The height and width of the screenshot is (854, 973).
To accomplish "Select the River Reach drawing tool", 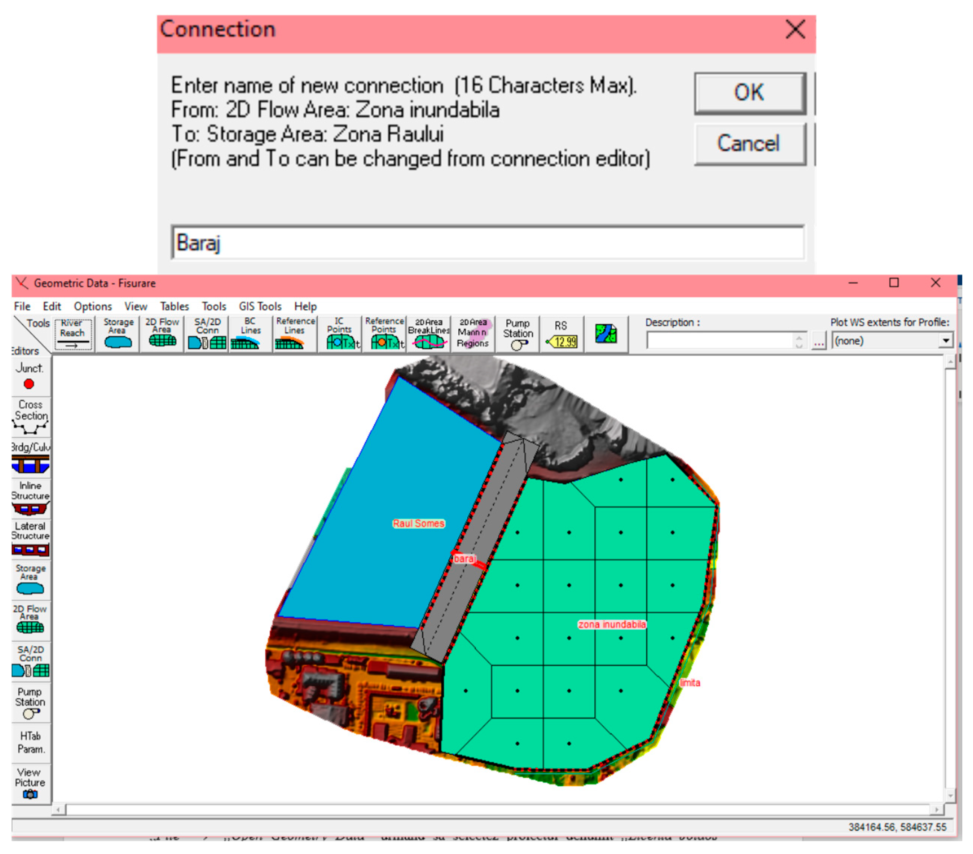I will point(72,334).
